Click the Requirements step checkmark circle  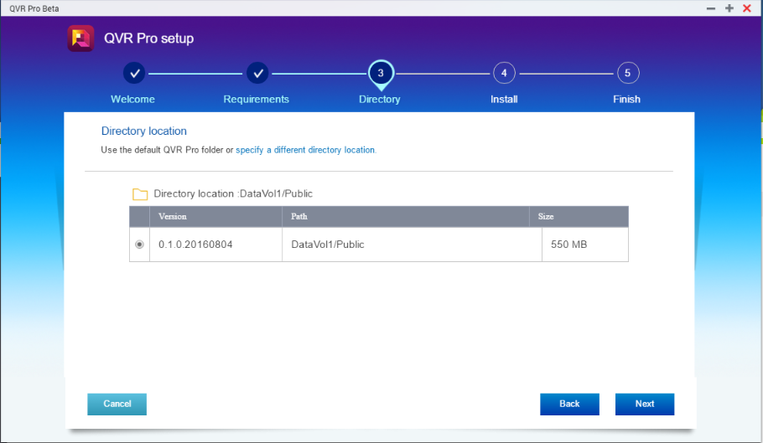(257, 74)
